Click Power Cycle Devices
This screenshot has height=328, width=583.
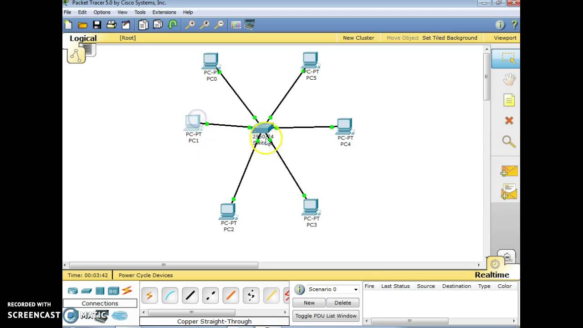coord(146,275)
